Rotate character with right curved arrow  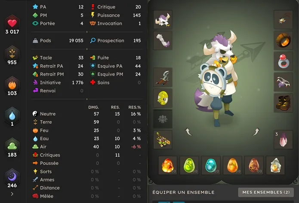pyautogui.click(x=256, y=132)
